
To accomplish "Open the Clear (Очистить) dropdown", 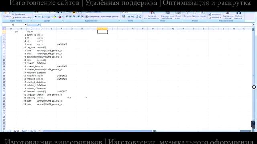I will [x=215, y=18].
